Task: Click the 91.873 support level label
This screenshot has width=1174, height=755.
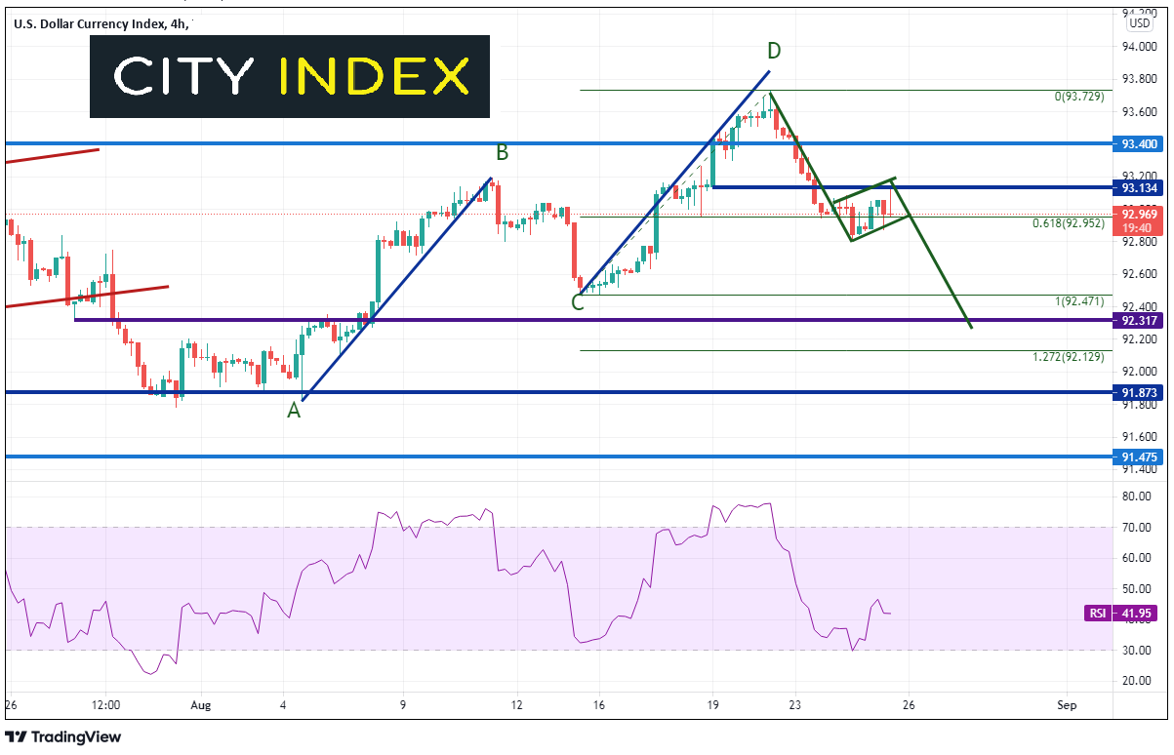Action: tap(1140, 392)
